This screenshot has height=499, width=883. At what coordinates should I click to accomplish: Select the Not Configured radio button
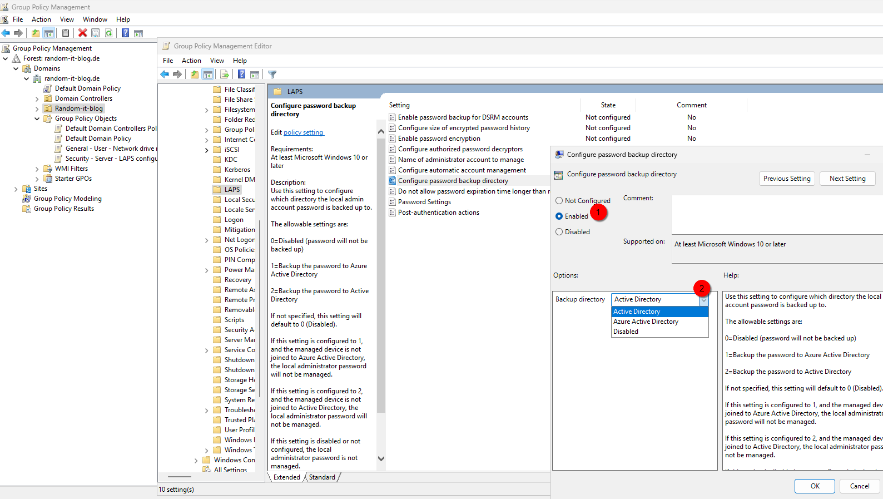pyautogui.click(x=559, y=201)
